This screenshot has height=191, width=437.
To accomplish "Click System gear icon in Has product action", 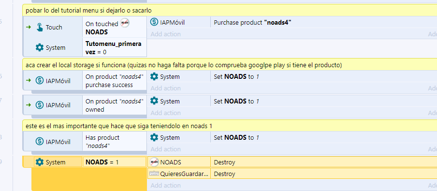I will (154, 137).
